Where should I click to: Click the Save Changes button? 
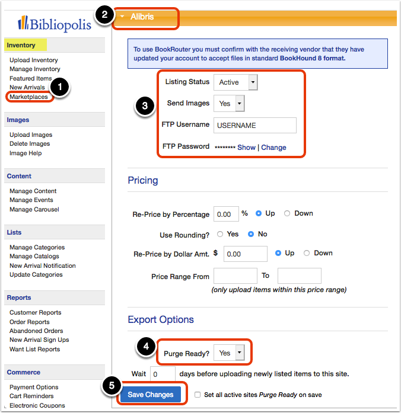[151, 394]
